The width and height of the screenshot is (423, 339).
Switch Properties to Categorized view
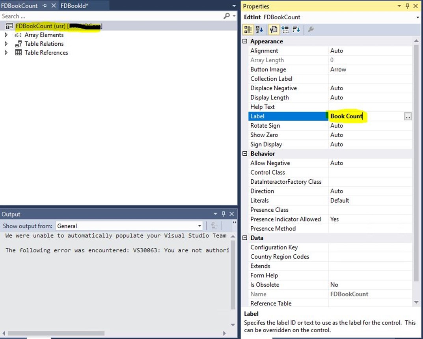[x=248, y=30]
